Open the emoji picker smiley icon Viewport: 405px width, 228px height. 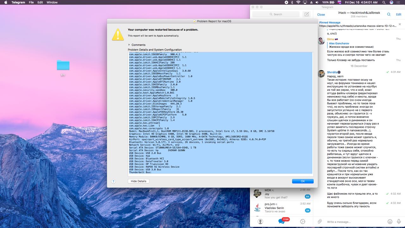click(x=390, y=221)
